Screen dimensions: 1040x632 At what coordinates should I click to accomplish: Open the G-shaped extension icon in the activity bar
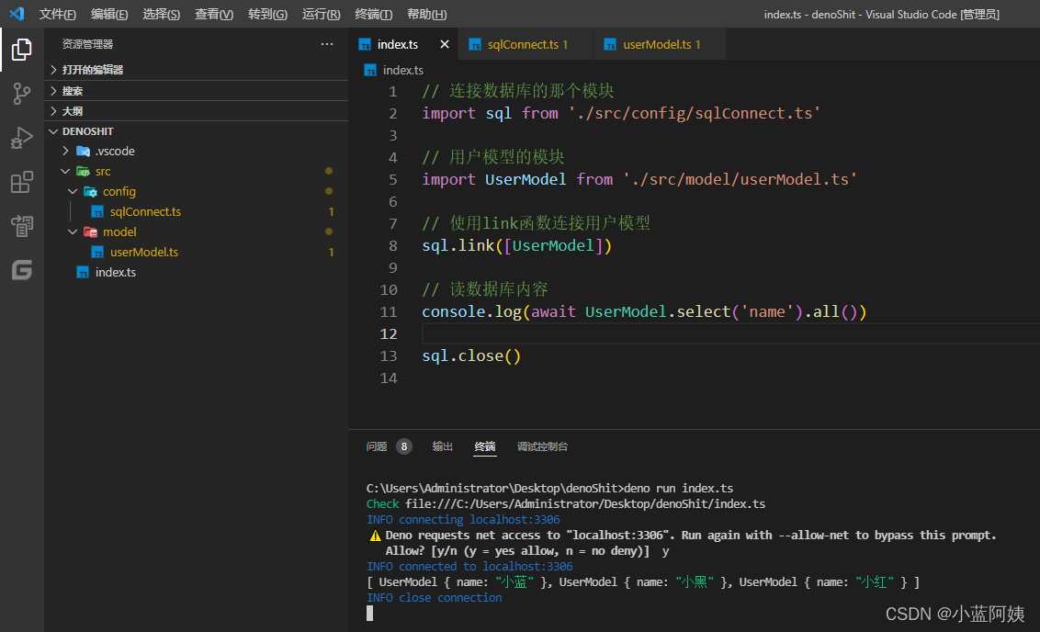pos(21,270)
